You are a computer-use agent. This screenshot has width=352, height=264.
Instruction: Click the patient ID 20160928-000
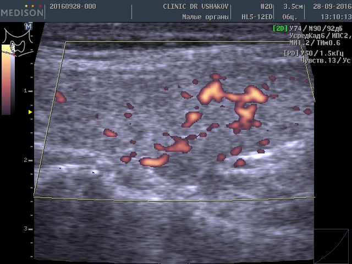point(72,7)
